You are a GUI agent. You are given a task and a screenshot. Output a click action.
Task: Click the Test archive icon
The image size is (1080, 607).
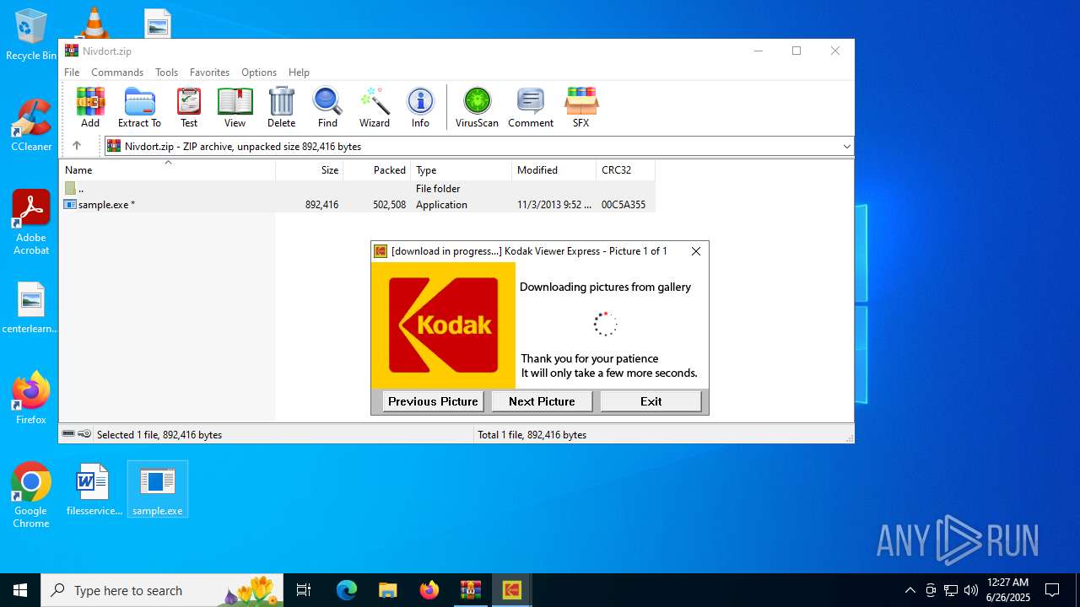tap(189, 107)
